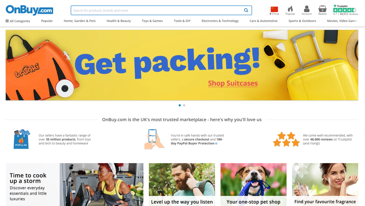Click the PayPal Buyer Protection info icon
The image size is (365, 206).
[216, 144]
